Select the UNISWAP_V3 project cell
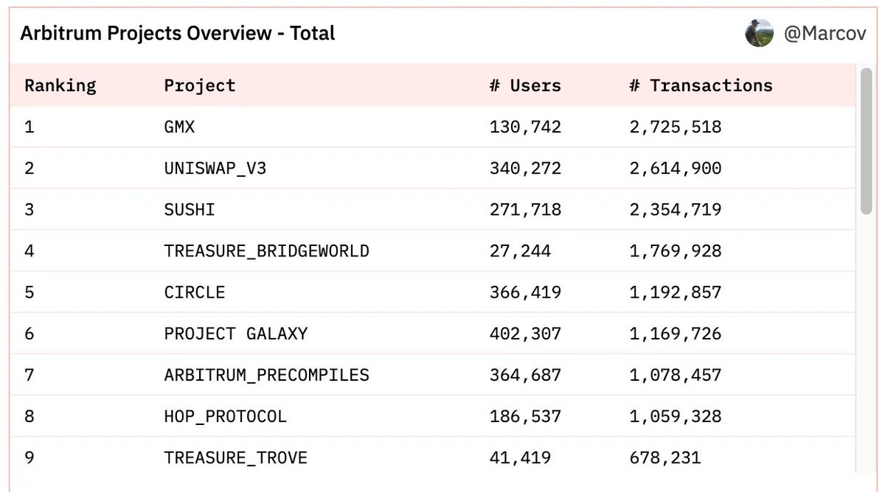This screenshot has height=492, width=885. click(215, 169)
